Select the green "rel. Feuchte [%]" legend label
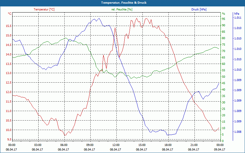245x153 pixels. [122, 9]
